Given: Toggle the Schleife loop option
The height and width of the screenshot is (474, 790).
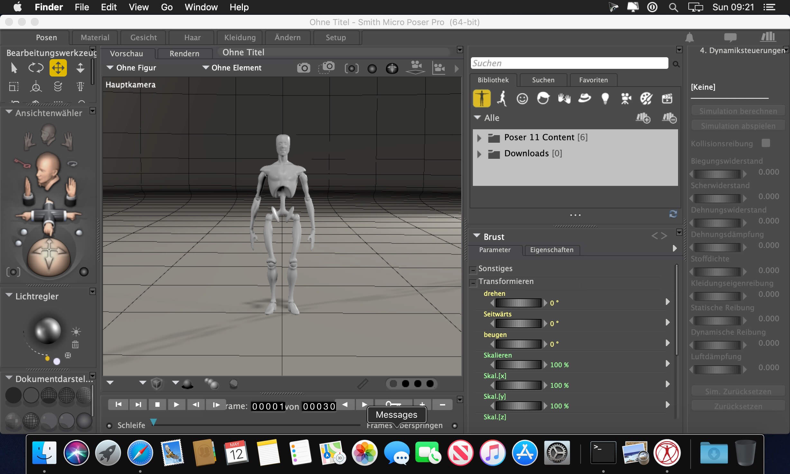Looking at the screenshot, I should (x=109, y=426).
